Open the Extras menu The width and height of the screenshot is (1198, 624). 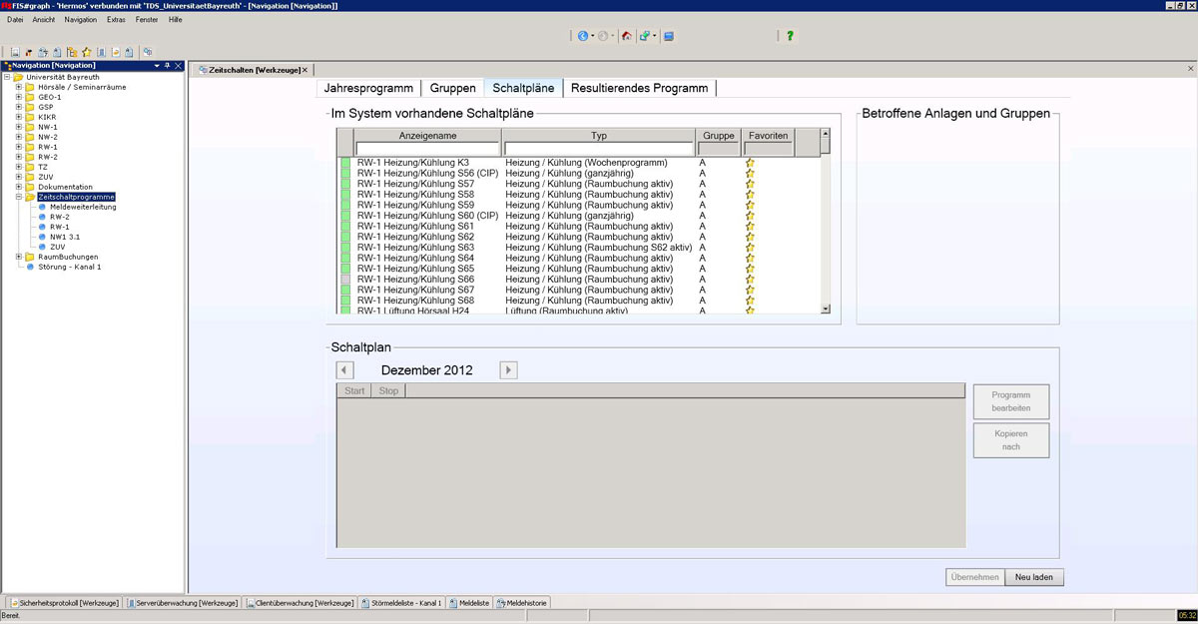coord(117,20)
